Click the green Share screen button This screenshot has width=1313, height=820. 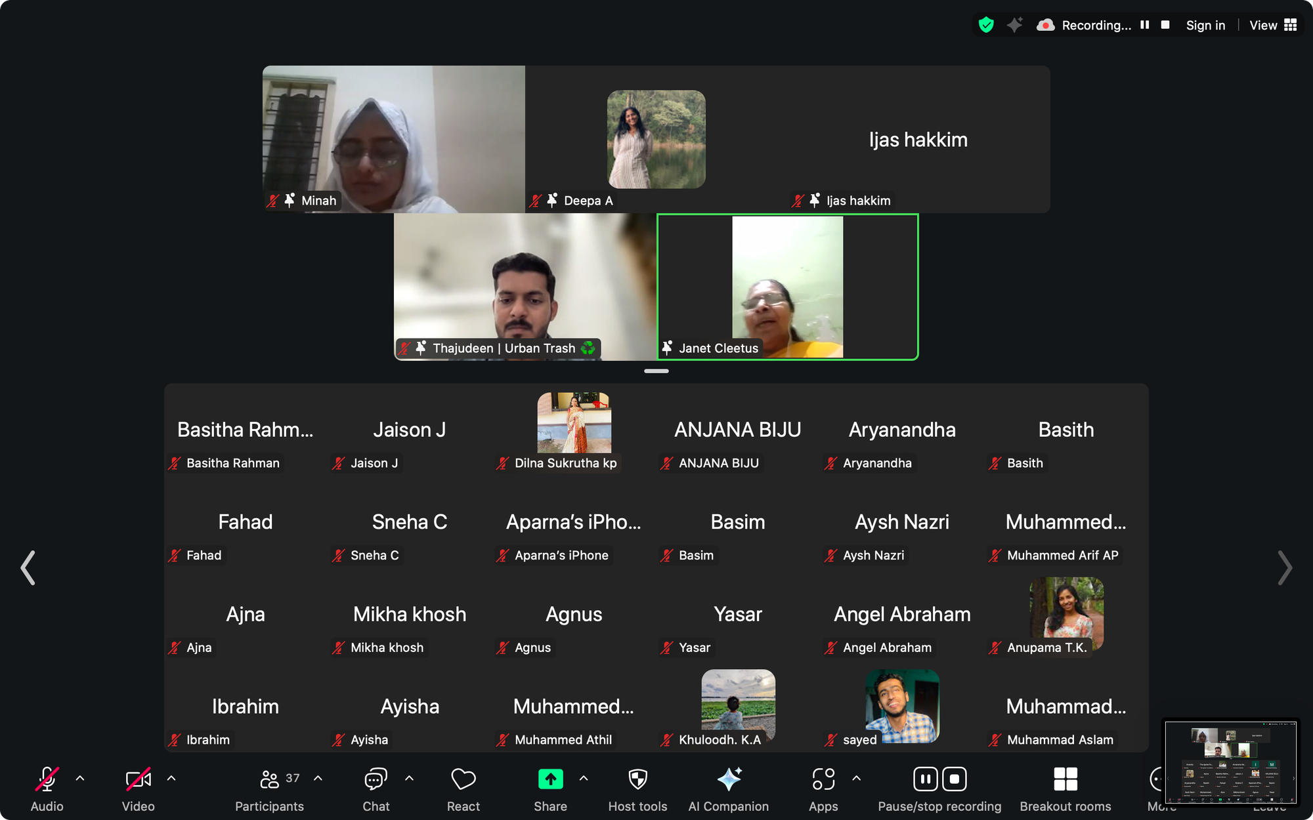point(550,779)
